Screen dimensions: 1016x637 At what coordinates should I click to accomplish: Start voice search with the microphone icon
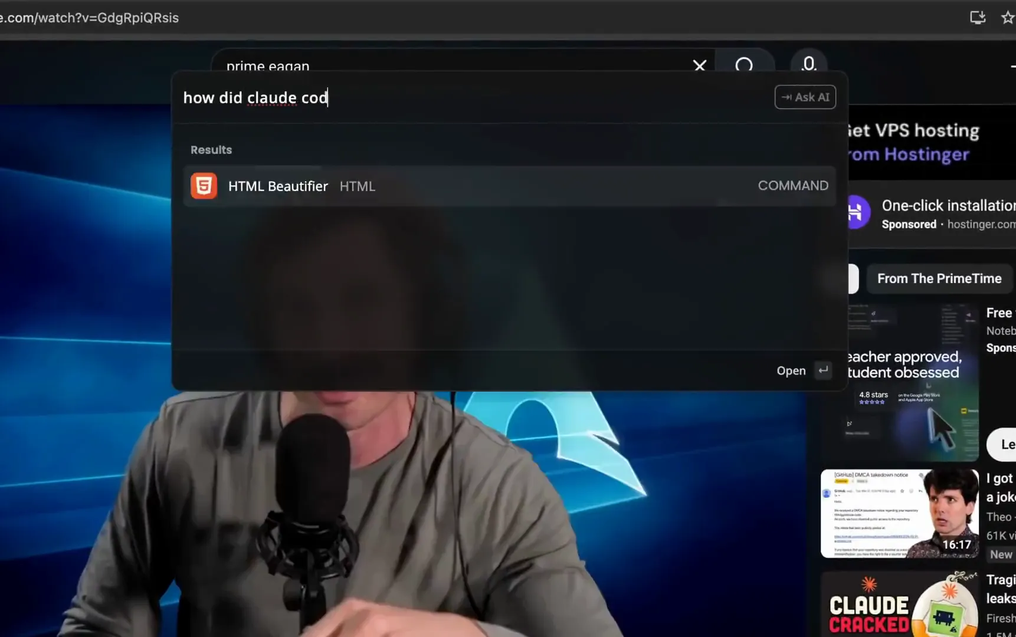809,63
